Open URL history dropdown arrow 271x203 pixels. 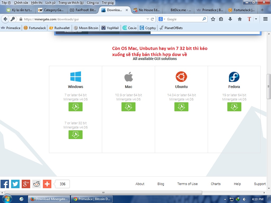click(x=148, y=19)
